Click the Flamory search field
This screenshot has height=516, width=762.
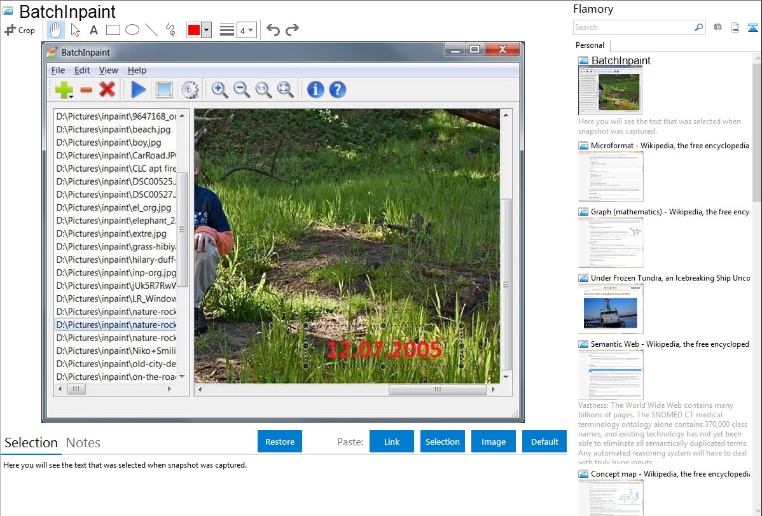point(634,27)
